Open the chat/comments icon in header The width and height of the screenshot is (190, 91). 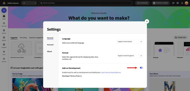[173, 3]
